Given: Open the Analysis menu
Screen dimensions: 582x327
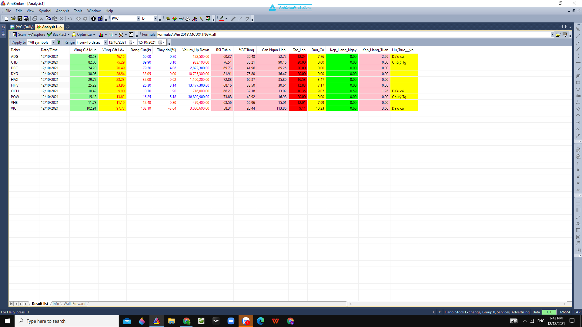Looking at the screenshot, I should coord(62,11).
